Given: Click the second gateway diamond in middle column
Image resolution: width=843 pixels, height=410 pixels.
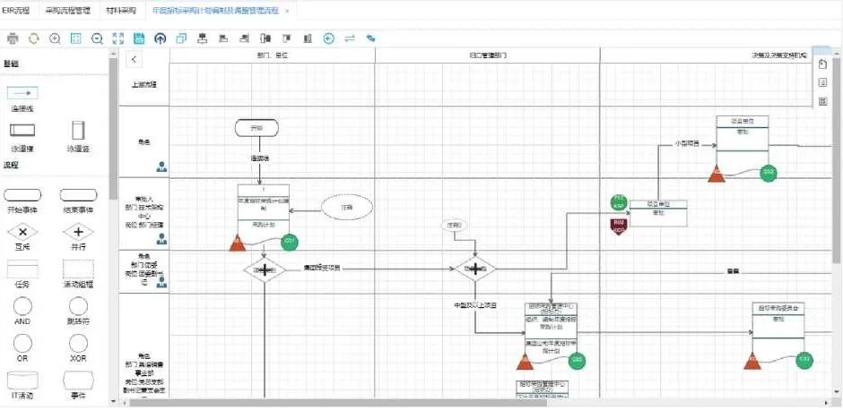Looking at the screenshot, I should click(475, 269).
